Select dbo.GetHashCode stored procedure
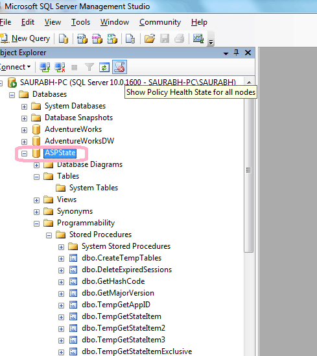This screenshot has width=317, height=356. pos(113,281)
